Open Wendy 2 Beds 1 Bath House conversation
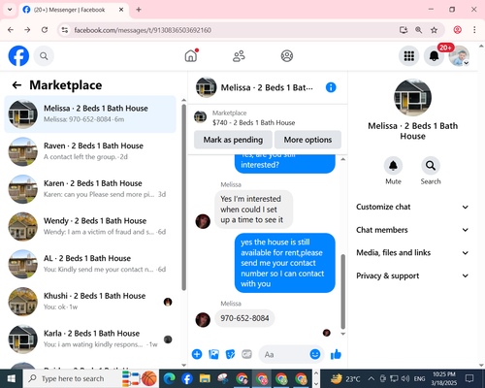485x388 pixels. [x=90, y=226]
